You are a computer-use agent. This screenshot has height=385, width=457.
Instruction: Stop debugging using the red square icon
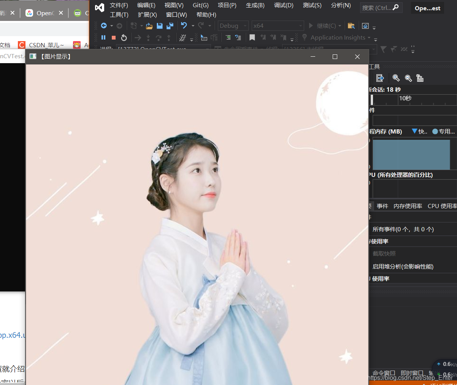click(x=113, y=37)
